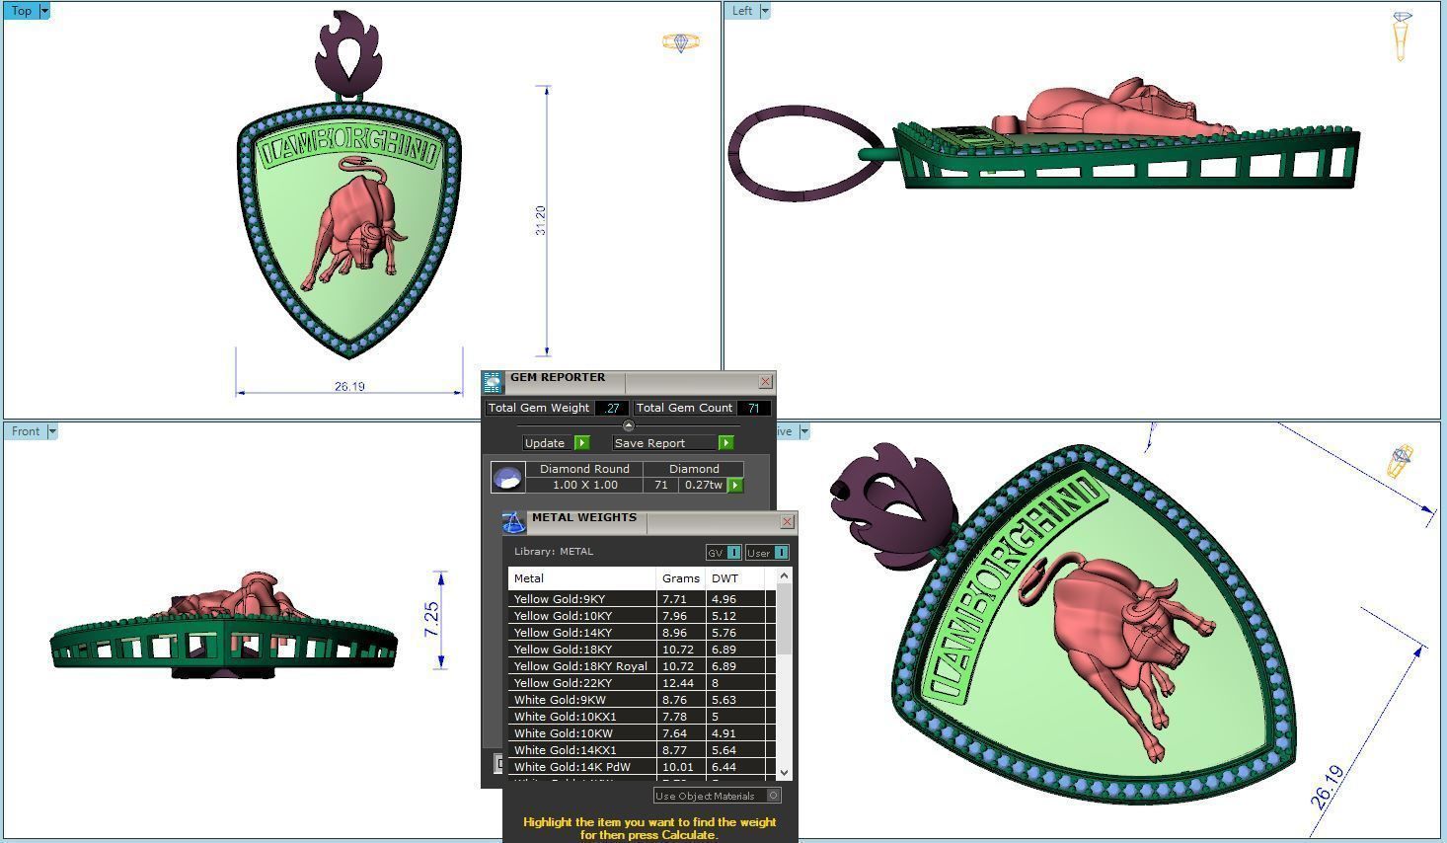Toggle the User library switch

767,553
